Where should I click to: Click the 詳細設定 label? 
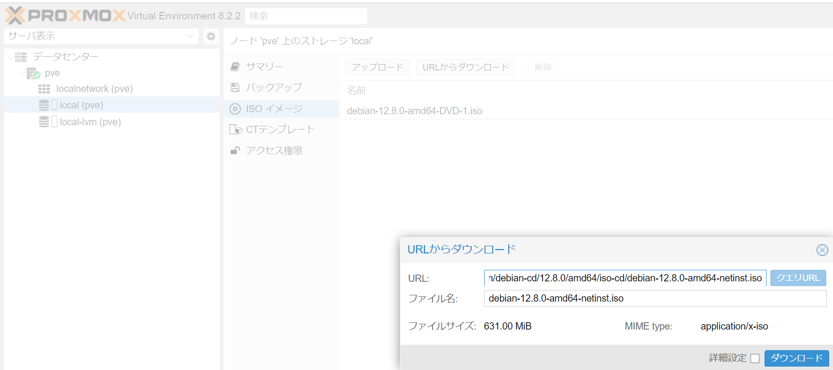point(727,358)
